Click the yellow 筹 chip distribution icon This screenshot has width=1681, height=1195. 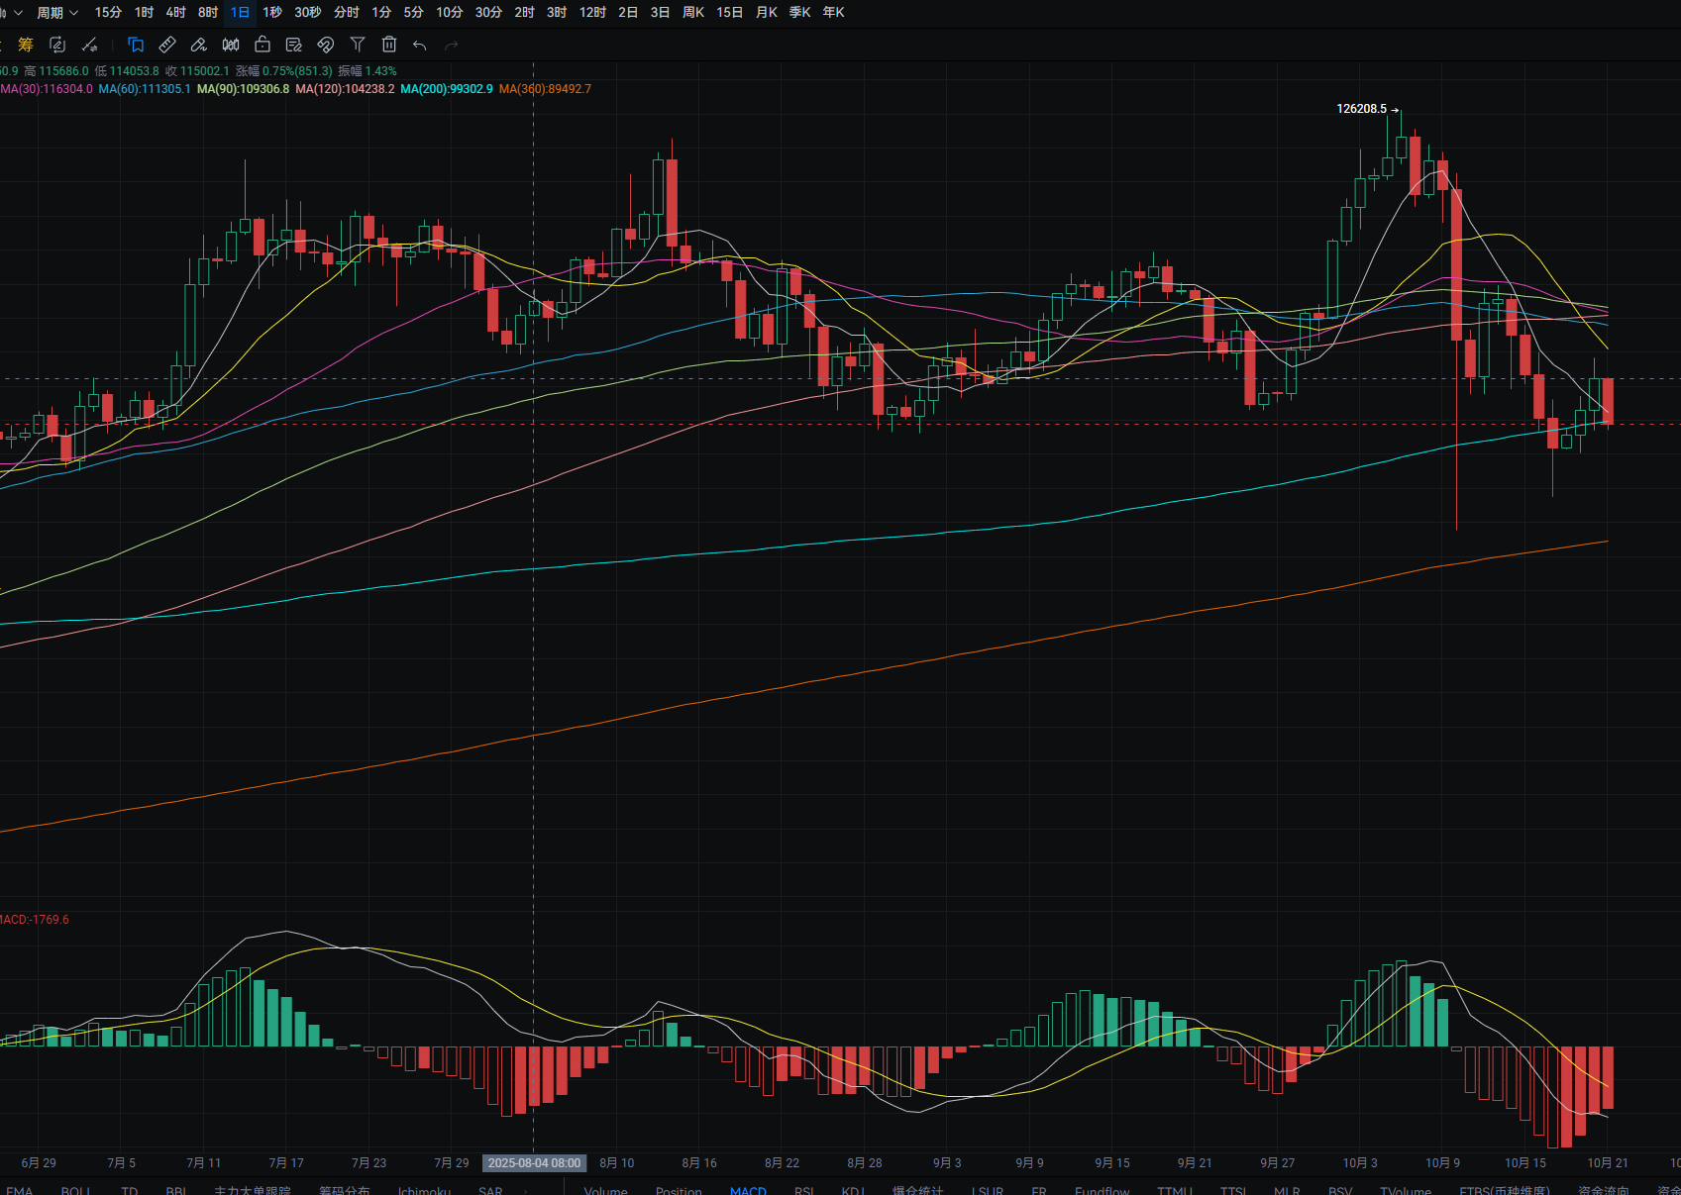pyautogui.click(x=26, y=45)
